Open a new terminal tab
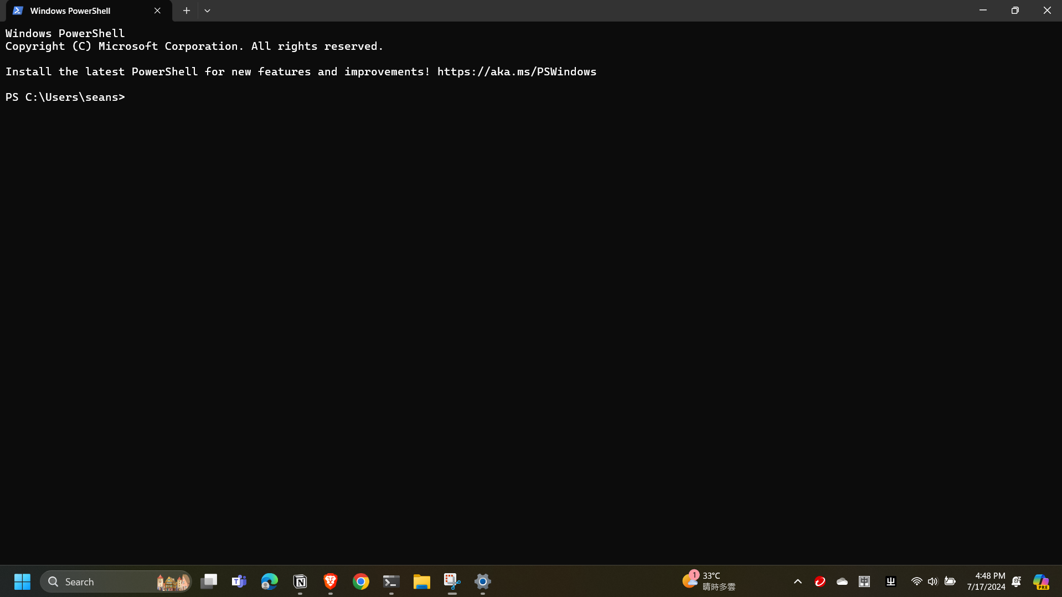The width and height of the screenshot is (1062, 597). tap(187, 11)
